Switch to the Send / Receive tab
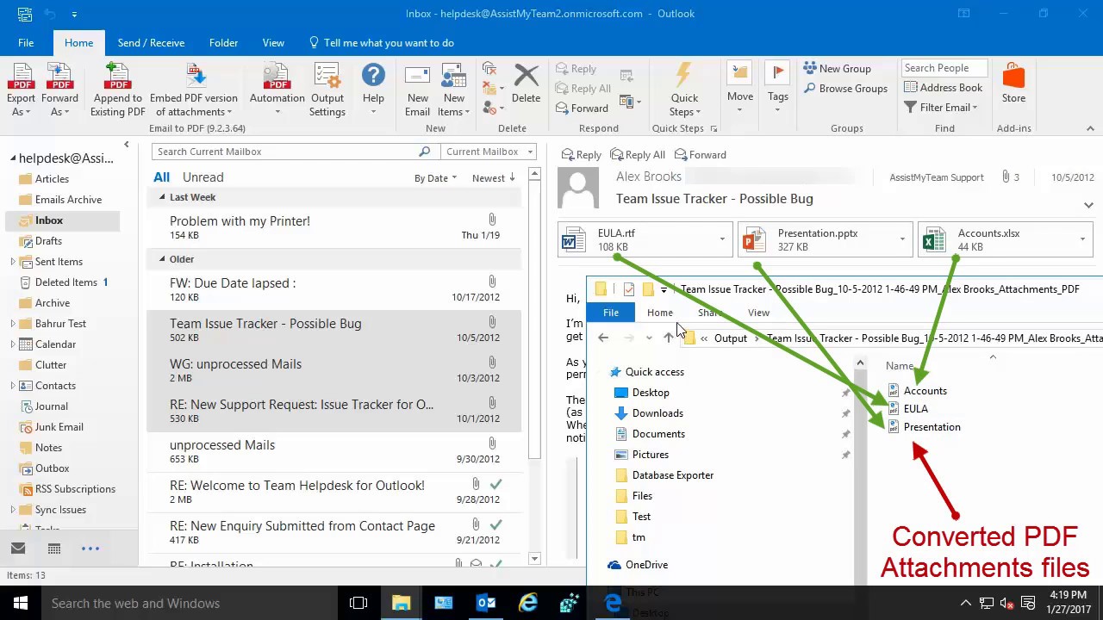 point(151,43)
